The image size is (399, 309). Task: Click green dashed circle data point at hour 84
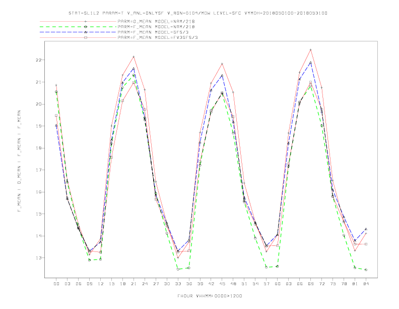click(366, 270)
